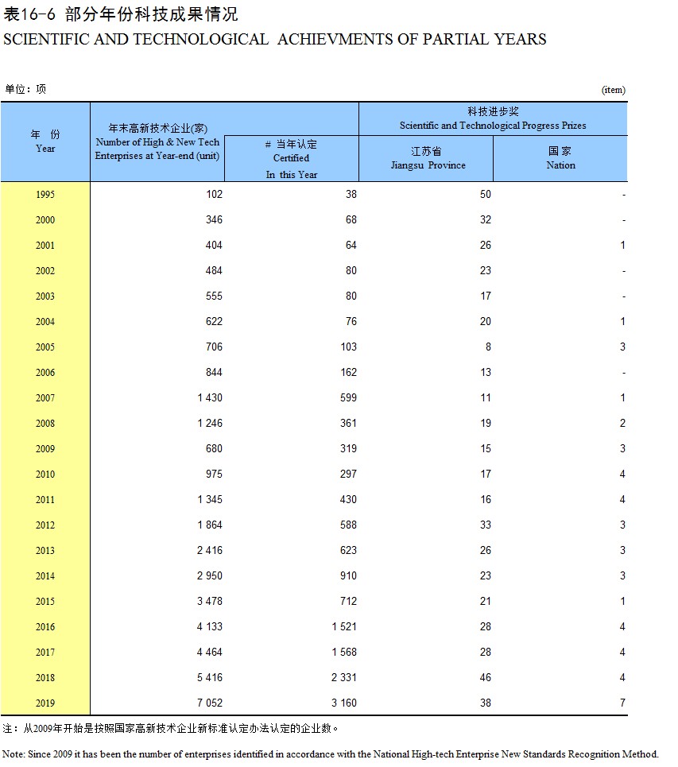Select the value 1 430 for 2007
Image resolution: width=678 pixels, height=767 pixels.
pyautogui.click(x=210, y=397)
